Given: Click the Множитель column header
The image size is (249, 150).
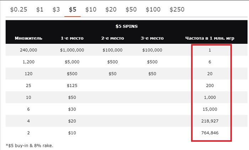Looking at the screenshot, I should tap(28, 38).
